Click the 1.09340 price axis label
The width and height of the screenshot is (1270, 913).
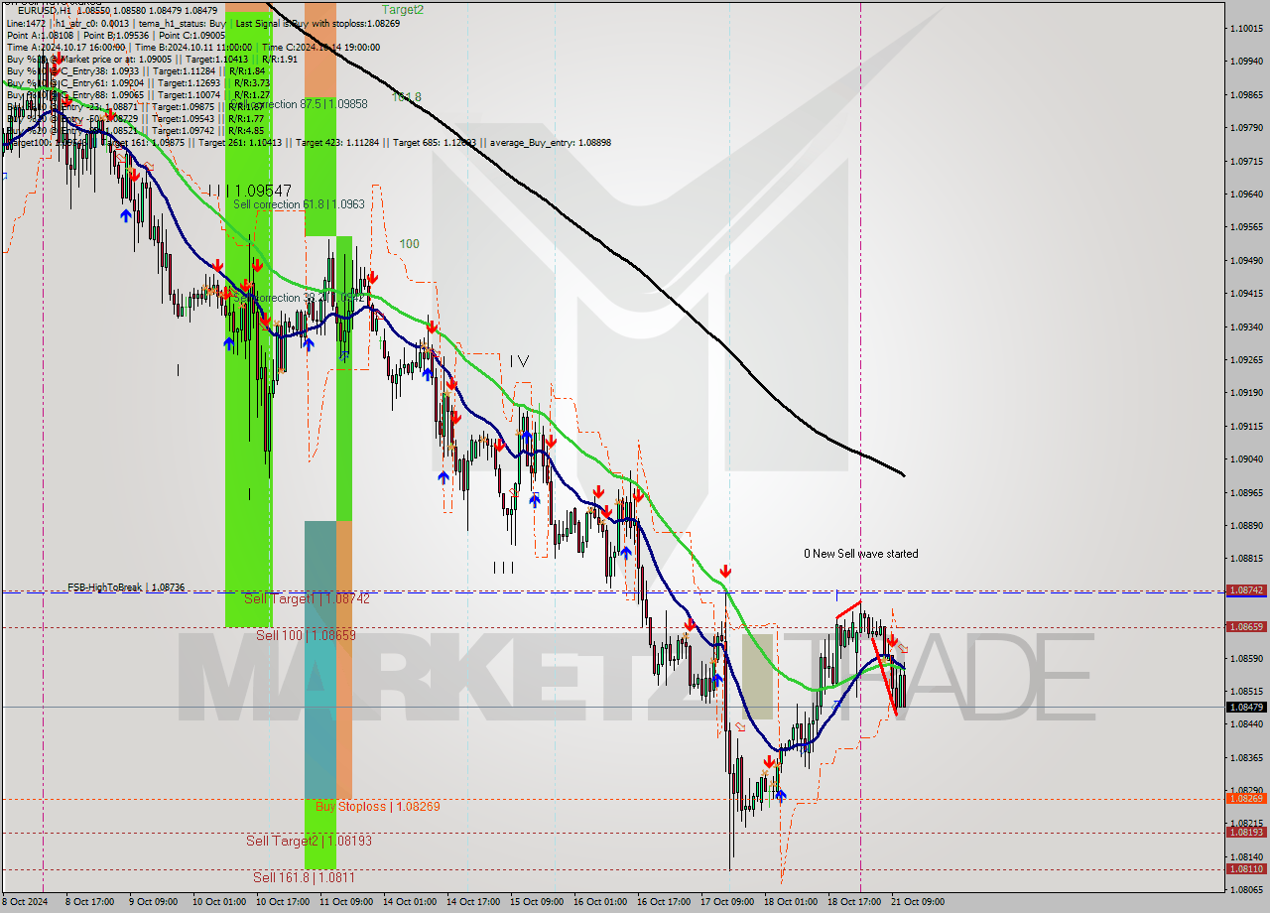click(x=1246, y=326)
